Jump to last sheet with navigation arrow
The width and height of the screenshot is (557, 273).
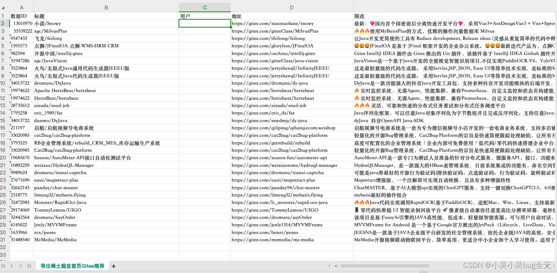[29, 266]
